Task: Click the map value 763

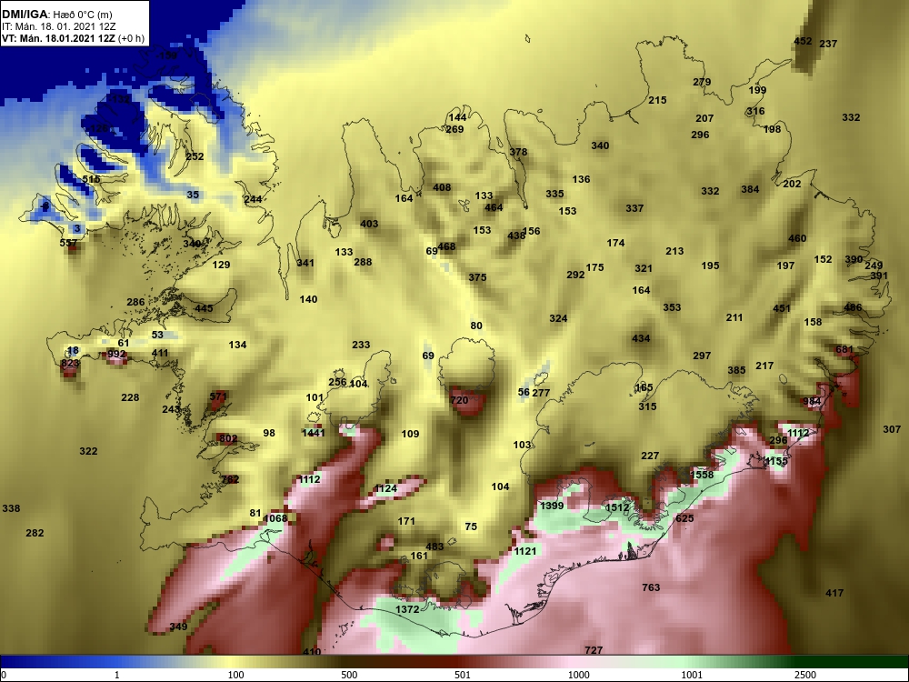Action: pos(651,587)
